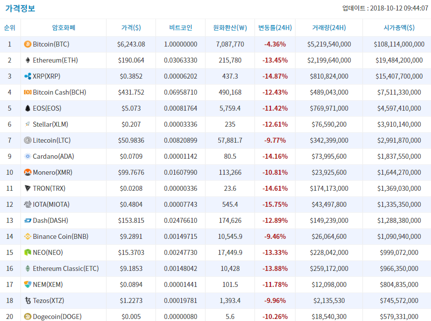Select Litecoin won value 57,881.7
This screenshot has width=431, height=321.
[x=230, y=140]
